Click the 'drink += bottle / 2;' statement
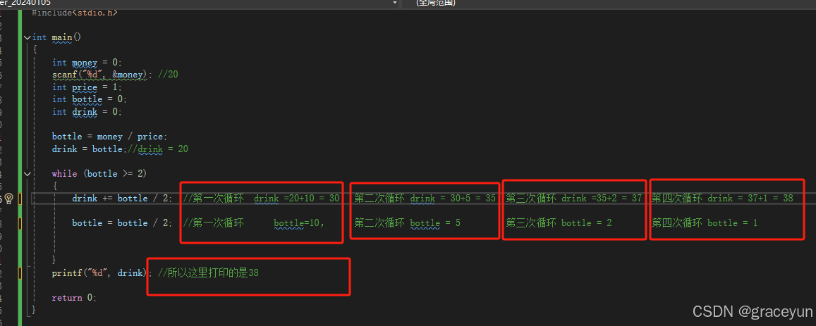Screen dimensions: 816x326 point(122,198)
